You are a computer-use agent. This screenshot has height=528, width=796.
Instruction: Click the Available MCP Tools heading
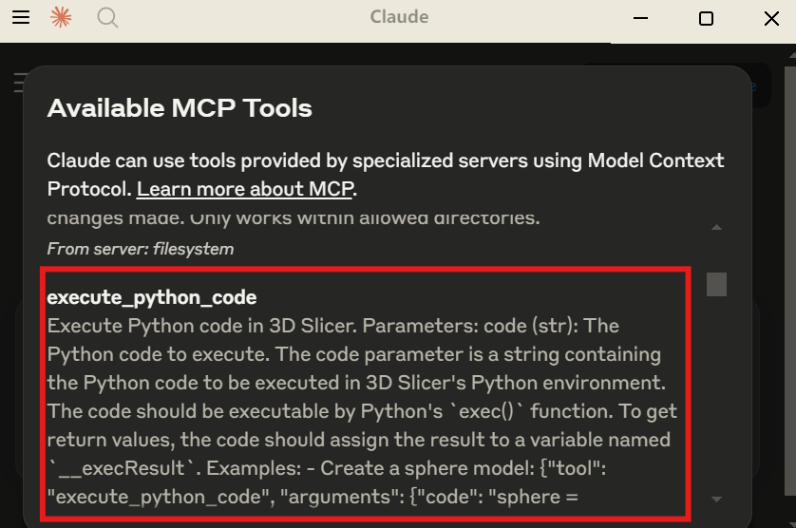coord(180,108)
